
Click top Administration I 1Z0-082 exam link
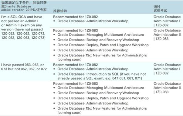pyautogui.click(x=167, y=21)
